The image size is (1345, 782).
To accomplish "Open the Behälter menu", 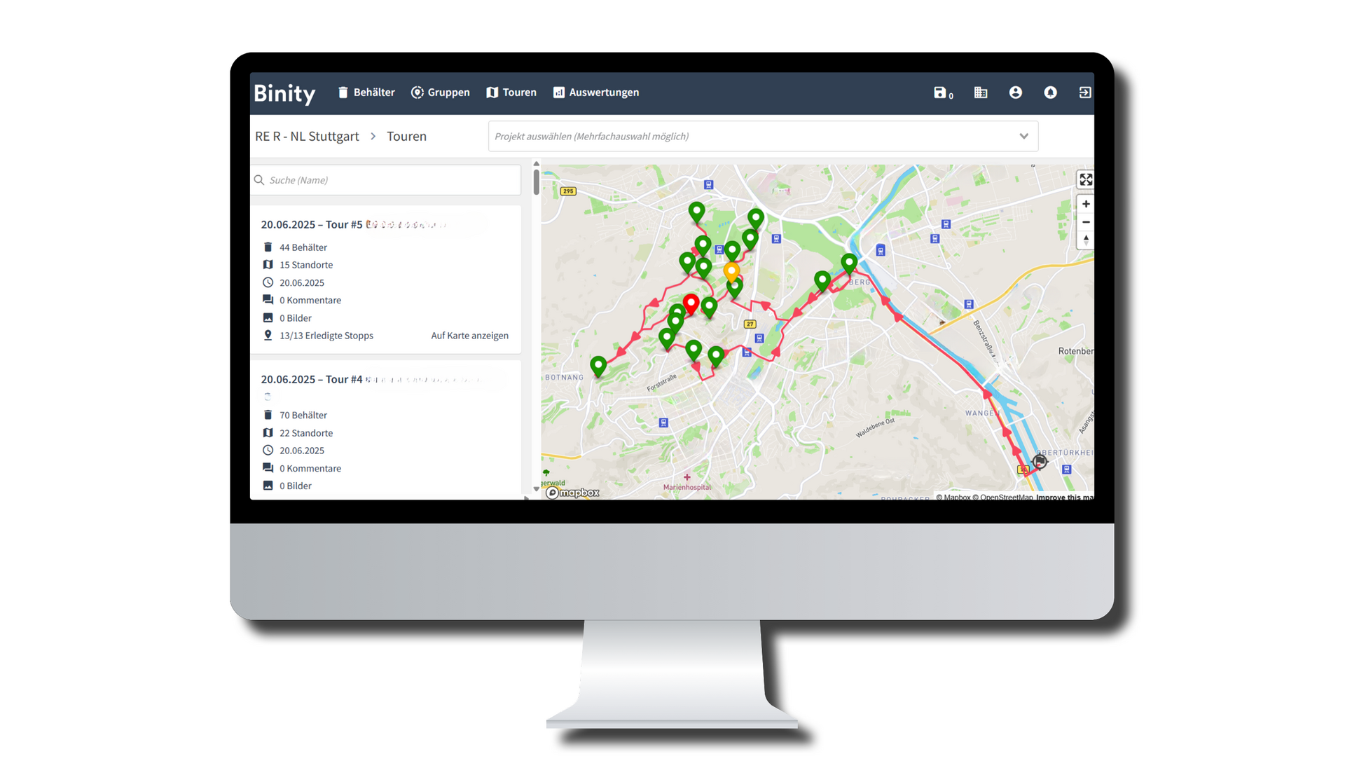I will (366, 92).
